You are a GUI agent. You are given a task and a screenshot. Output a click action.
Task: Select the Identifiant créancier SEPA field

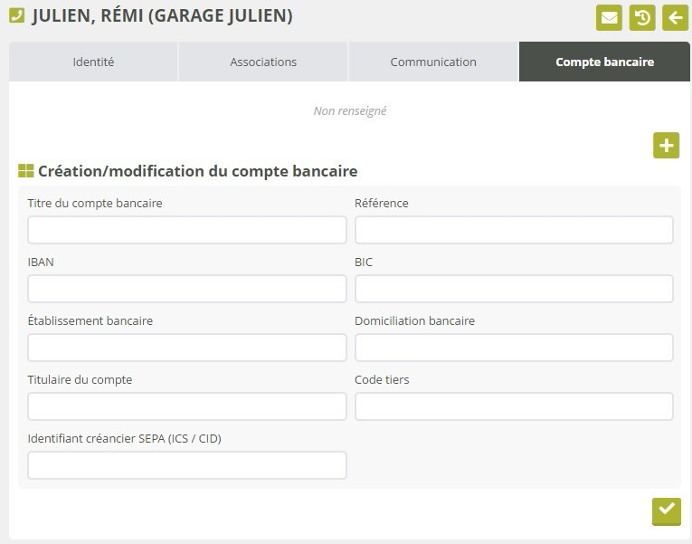tap(187, 465)
